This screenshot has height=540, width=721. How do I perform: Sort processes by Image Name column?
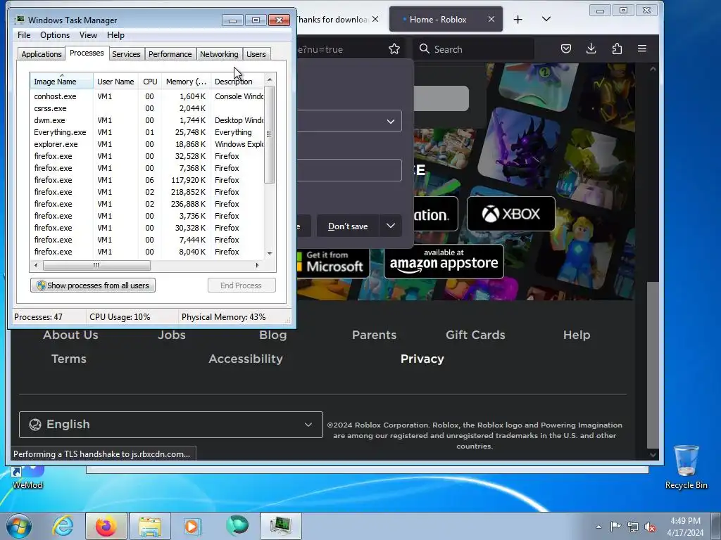coord(62,82)
